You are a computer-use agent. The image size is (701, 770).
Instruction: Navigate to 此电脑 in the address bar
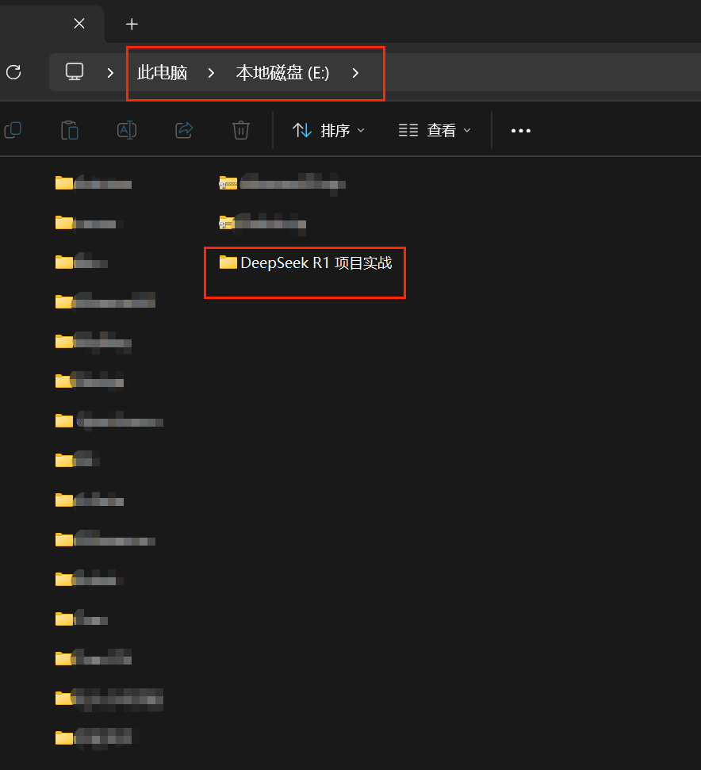click(162, 73)
